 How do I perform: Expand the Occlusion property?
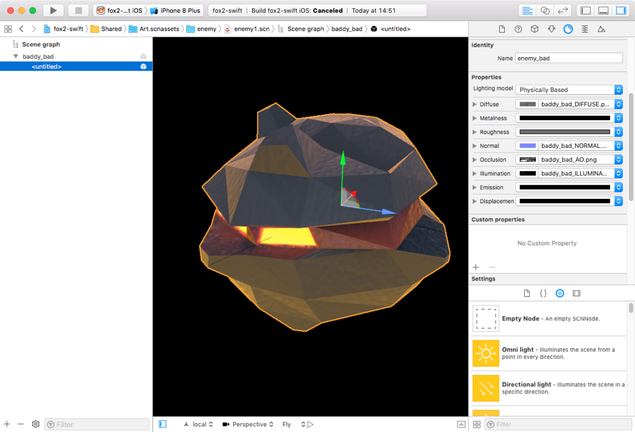tap(474, 159)
